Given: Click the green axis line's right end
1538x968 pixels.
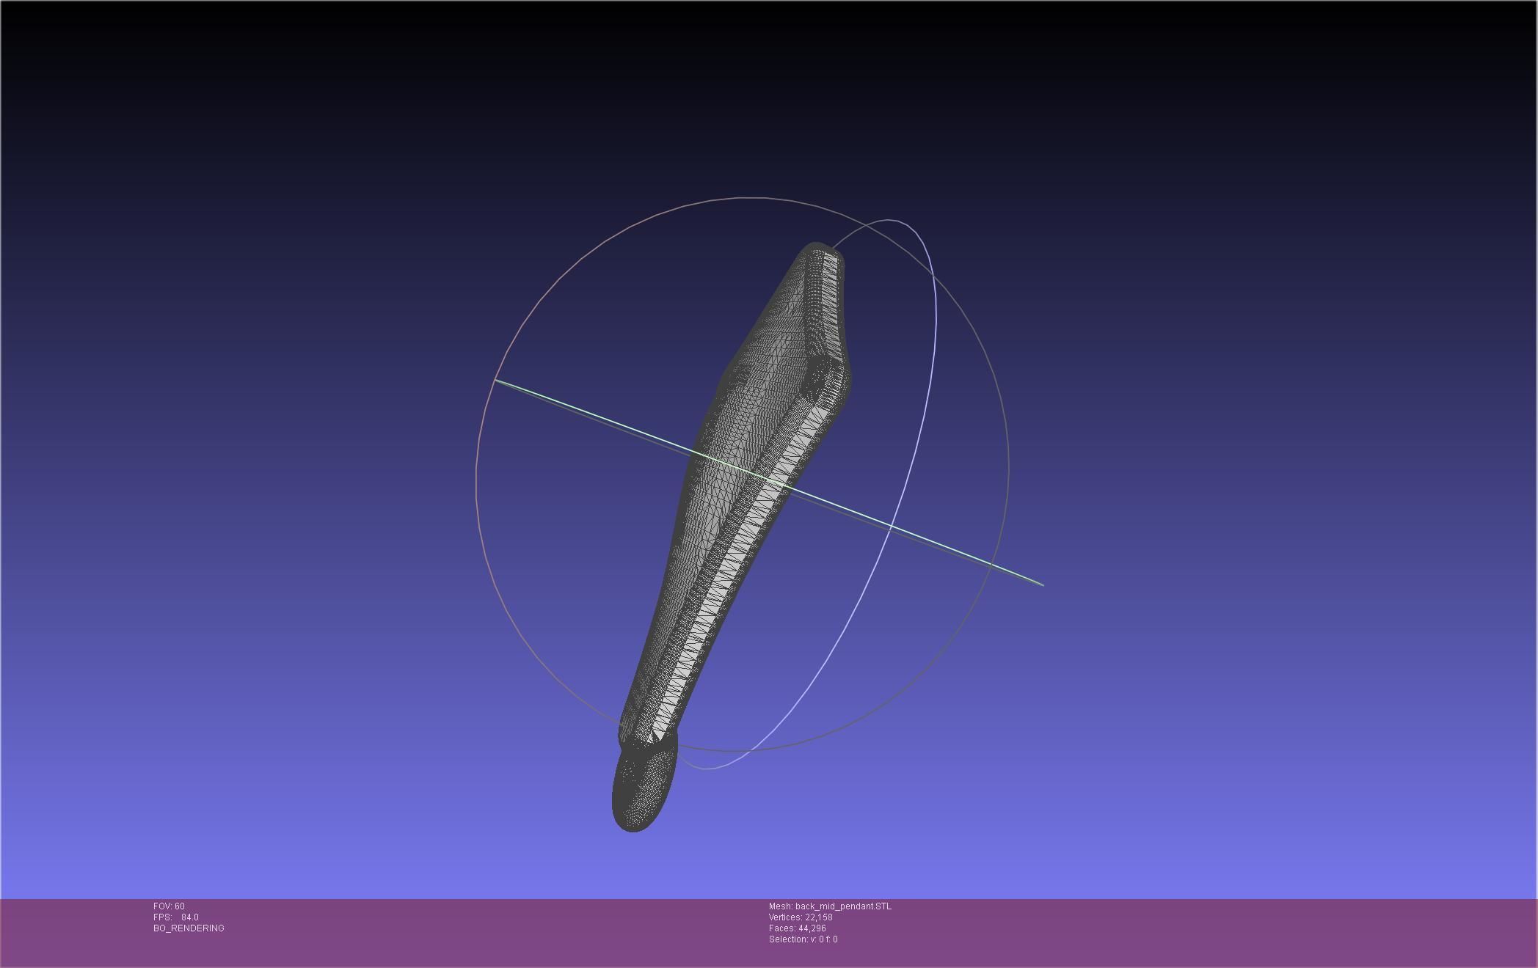Looking at the screenshot, I should click(1041, 584).
